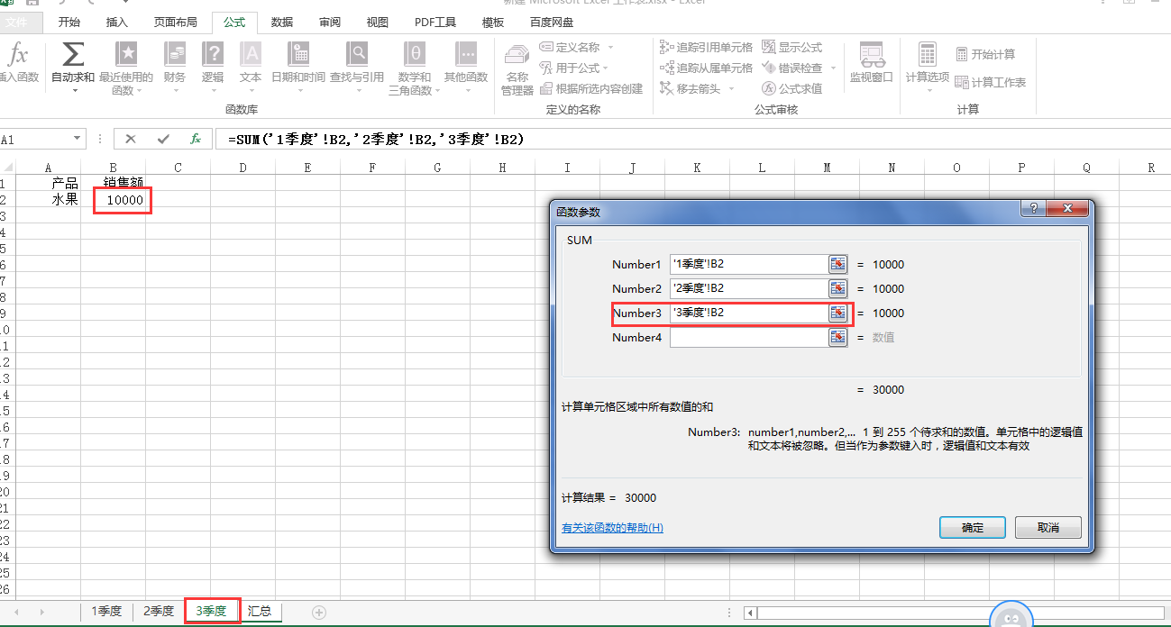Open the AutoSum (自动求和) function icon
Screen dimensions: 1171x627
coord(72,56)
